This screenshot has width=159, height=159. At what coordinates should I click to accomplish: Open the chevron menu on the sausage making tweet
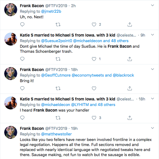153,128
